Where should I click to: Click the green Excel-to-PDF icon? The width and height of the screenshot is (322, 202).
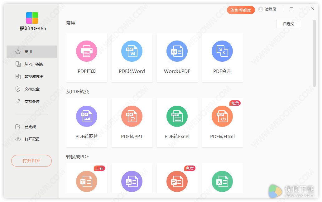coord(222,181)
